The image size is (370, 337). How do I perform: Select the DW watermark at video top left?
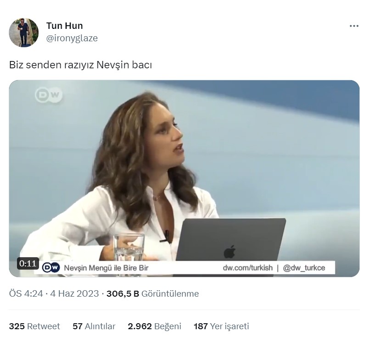pyautogui.click(x=49, y=95)
